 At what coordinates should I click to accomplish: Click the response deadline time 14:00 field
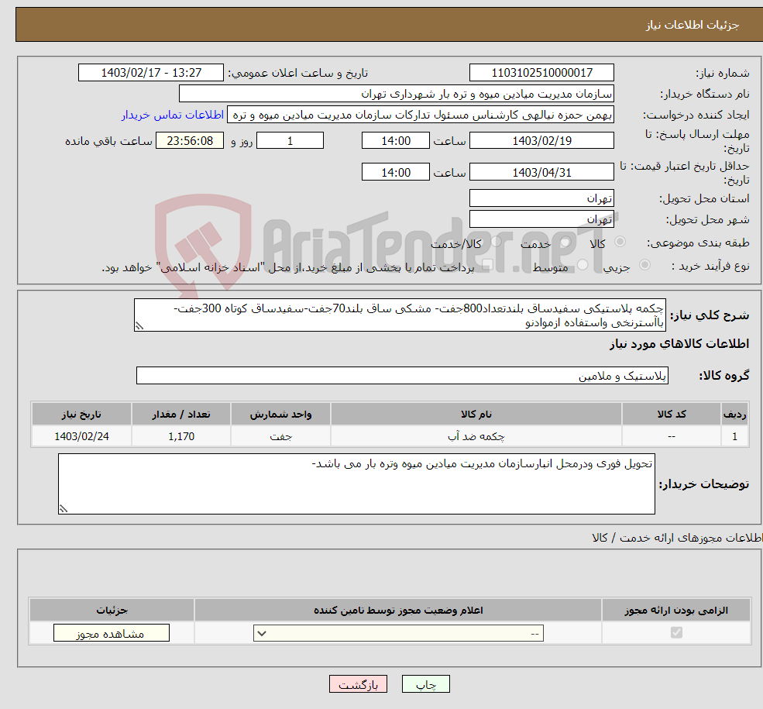(396, 140)
